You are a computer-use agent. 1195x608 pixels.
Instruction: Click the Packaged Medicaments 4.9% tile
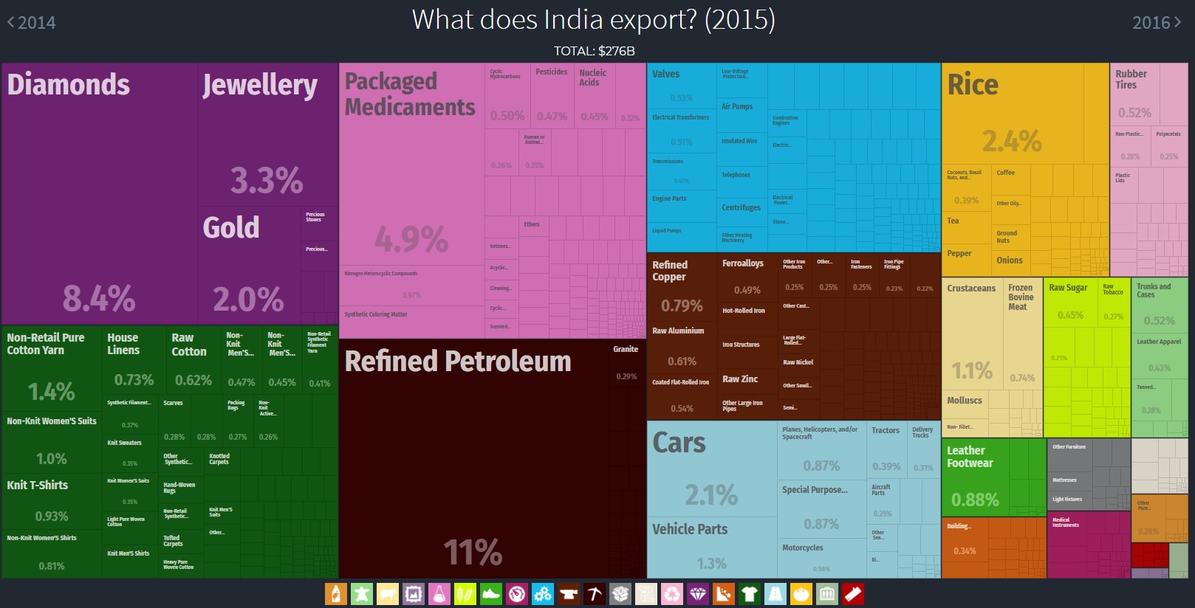[x=411, y=164]
